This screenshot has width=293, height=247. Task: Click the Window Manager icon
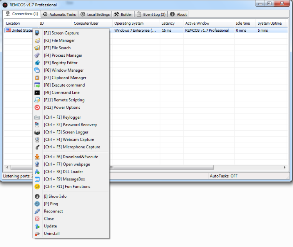pos(37,70)
